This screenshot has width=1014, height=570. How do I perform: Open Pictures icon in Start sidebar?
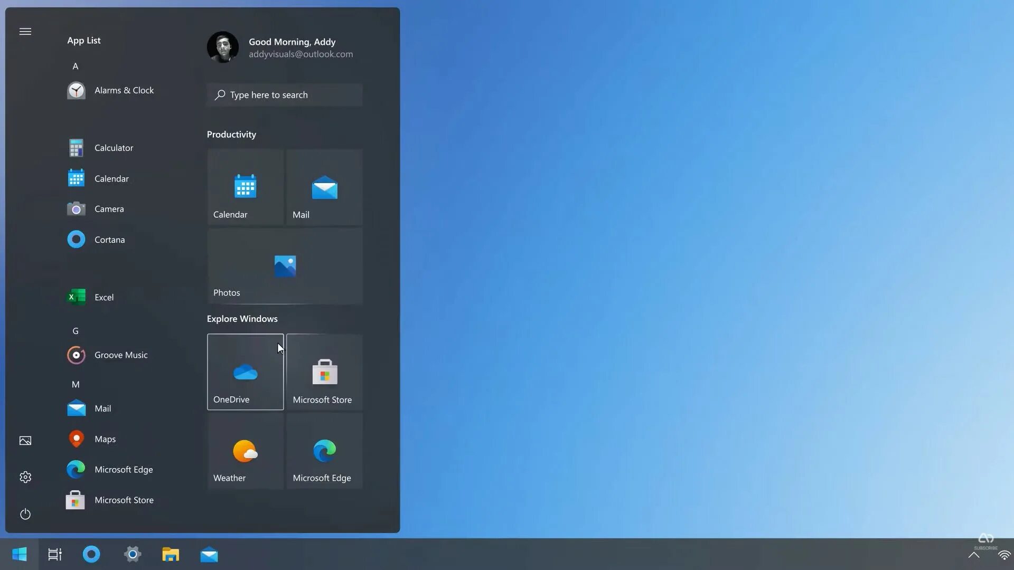point(25,441)
